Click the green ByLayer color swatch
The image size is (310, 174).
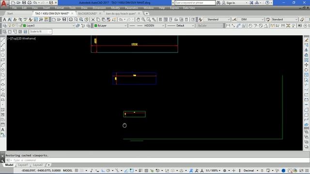click(96, 26)
